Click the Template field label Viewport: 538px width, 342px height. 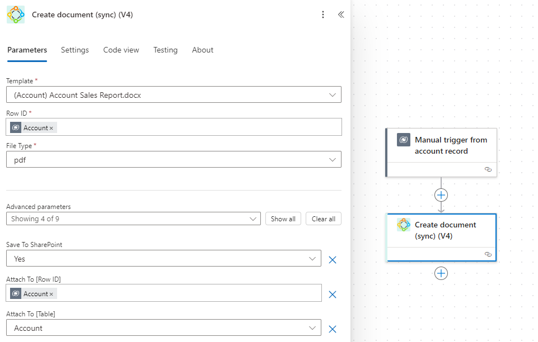point(20,81)
